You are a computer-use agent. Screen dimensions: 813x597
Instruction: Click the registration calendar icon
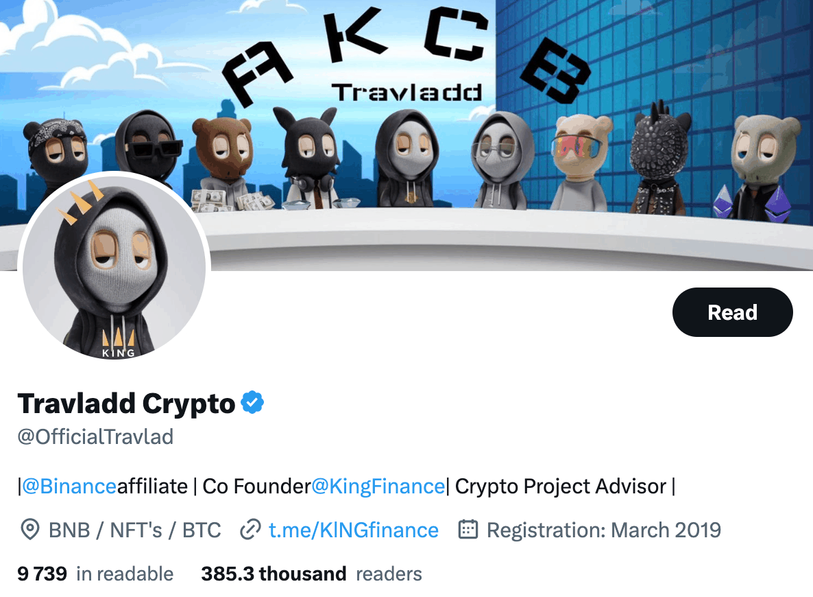click(468, 530)
